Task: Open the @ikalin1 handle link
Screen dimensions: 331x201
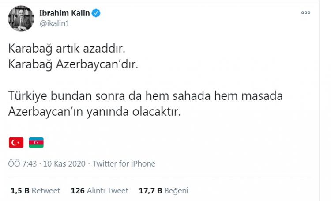Action: (x=55, y=23)
